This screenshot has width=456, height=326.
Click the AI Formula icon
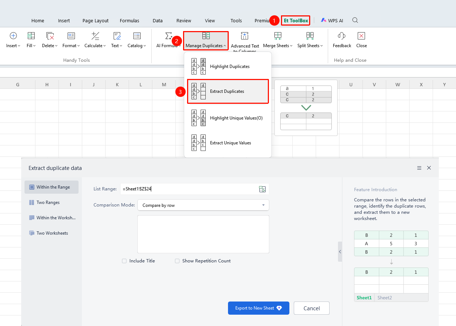168,36
